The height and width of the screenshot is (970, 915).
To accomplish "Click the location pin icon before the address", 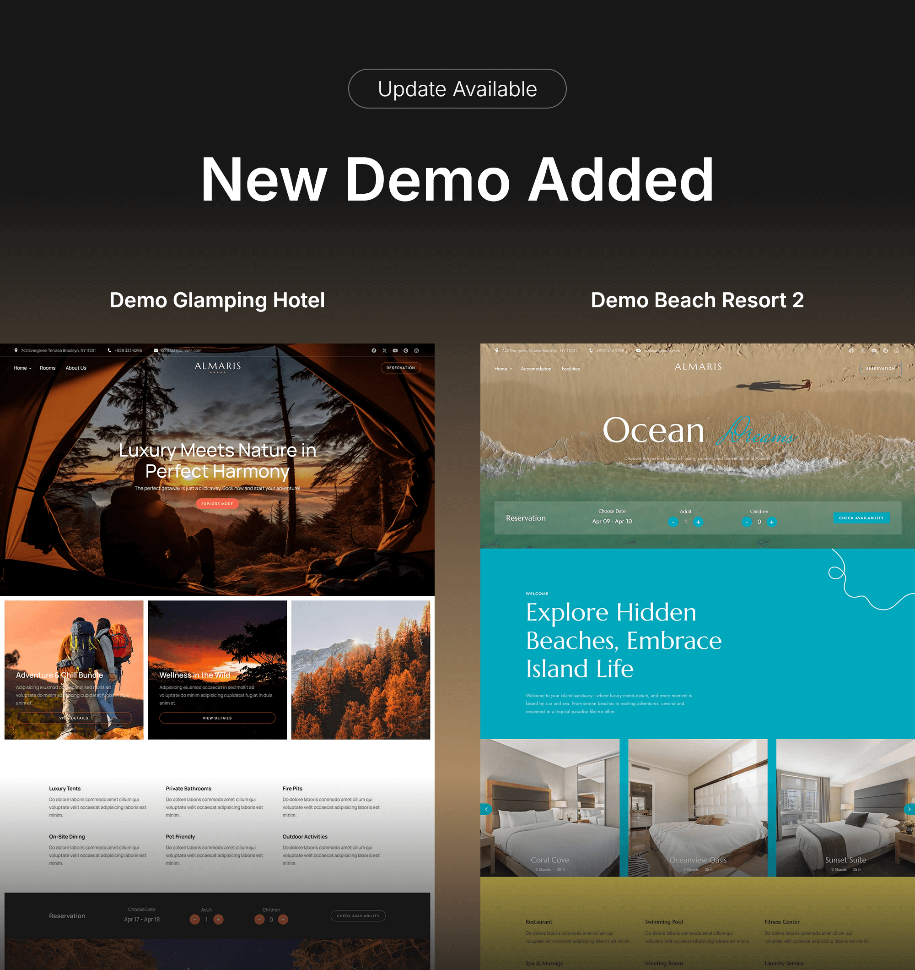I will coord(16,350).
